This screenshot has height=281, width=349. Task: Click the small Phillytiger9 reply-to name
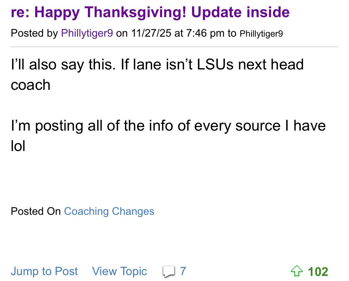click(x=261, y=34)
